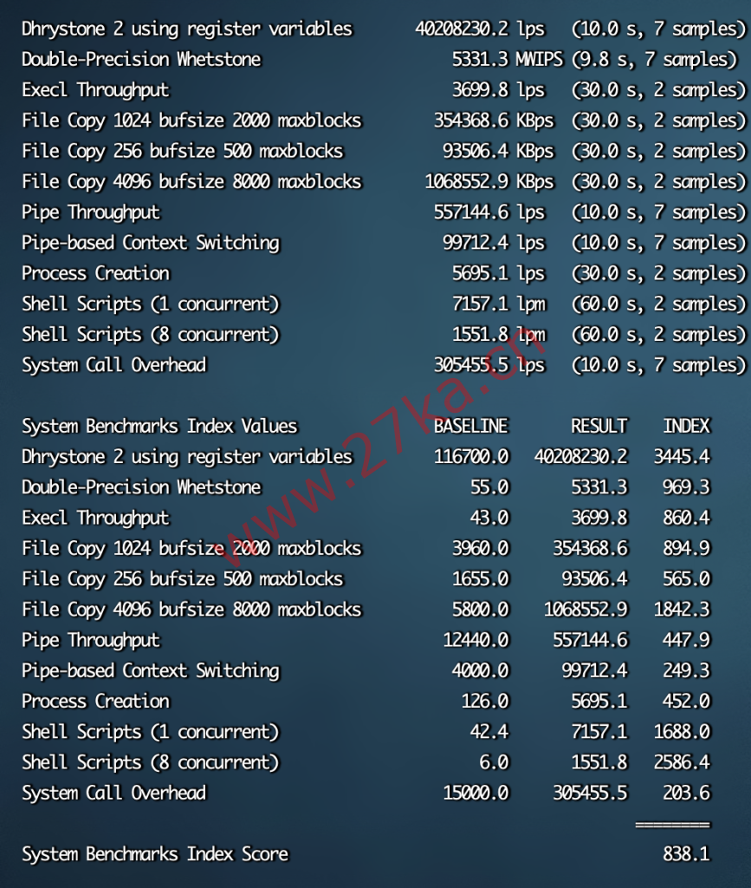Select the 7157.1 lpm shell scripts value

(x=498, y=304)
